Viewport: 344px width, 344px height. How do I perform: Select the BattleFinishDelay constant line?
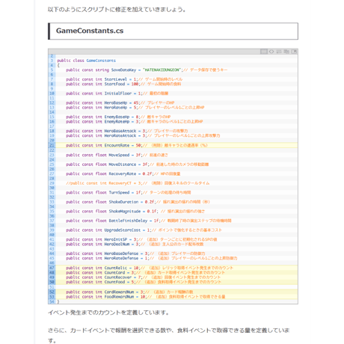[149, 221]
